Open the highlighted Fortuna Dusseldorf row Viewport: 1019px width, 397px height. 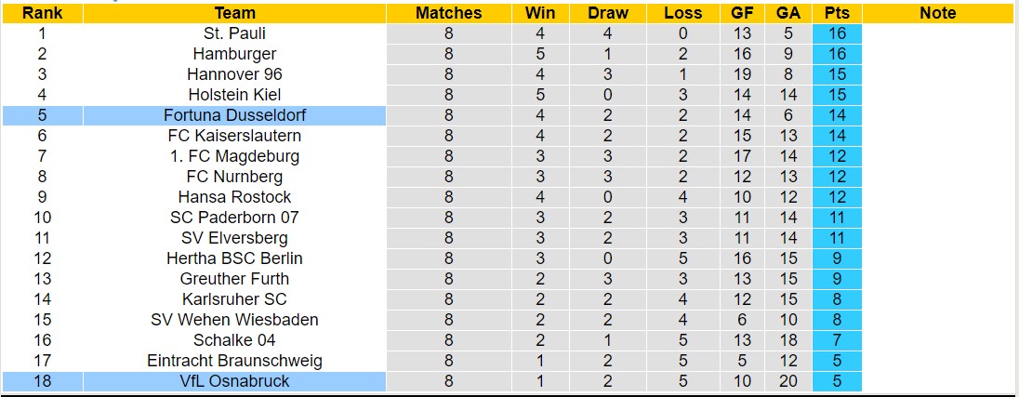tap(234, 115)
